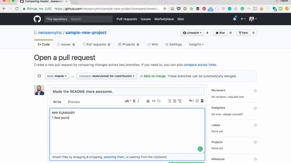Click in the description textarea

tap(127, 131)
